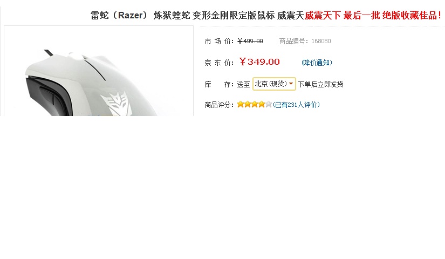Click the Decepticon logo on the mouse

click(x=117, y=104)
